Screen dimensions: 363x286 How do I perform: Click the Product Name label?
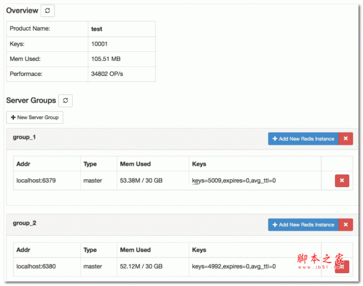pyautogui.click(x=30, y=28)
